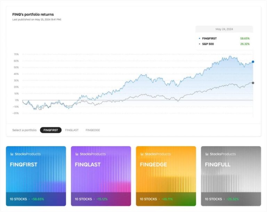
Task: Click "10 STOCKS" on the FINQFULL card
Action: tap(213, 199)
